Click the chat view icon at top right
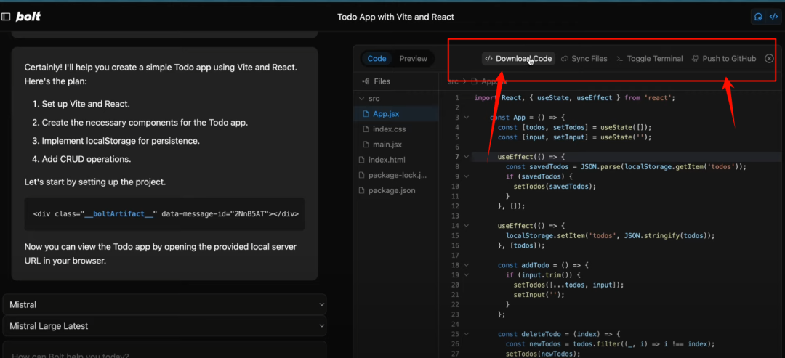This screenshot has height=358, width=785. click(x=759, y=17)
